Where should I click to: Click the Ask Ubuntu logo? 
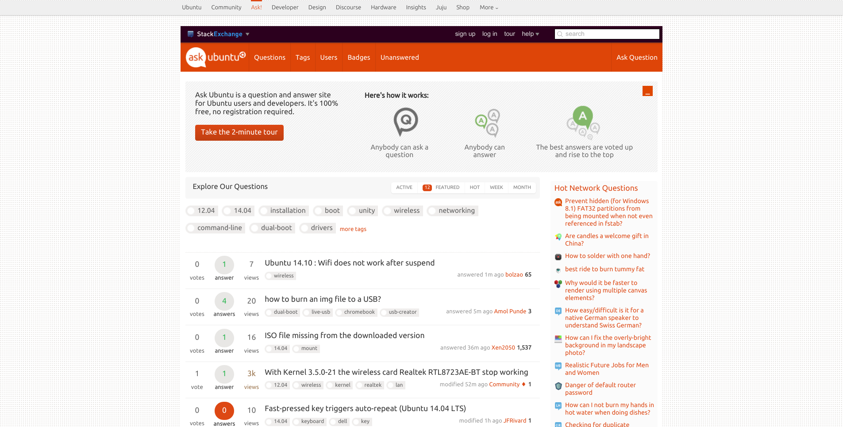(216, 58)
